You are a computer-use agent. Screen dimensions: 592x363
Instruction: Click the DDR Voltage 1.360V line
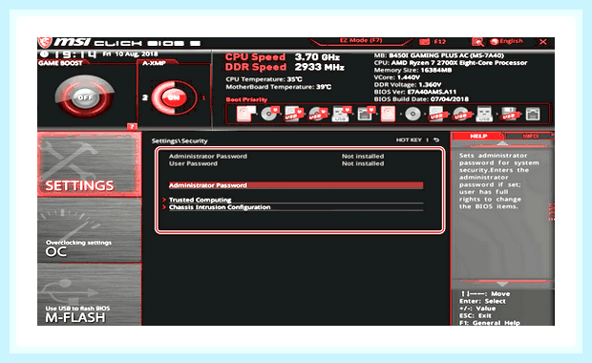click(408, 85)
